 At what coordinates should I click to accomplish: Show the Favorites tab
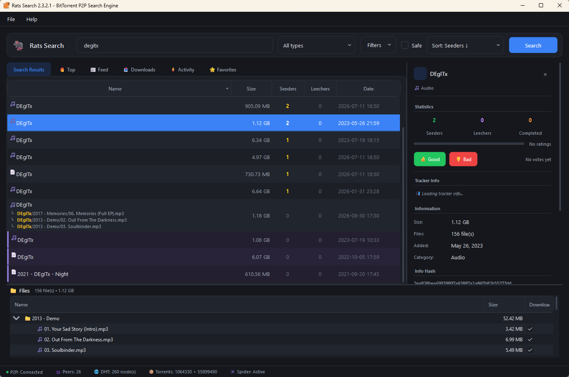[x=223, y=70]
